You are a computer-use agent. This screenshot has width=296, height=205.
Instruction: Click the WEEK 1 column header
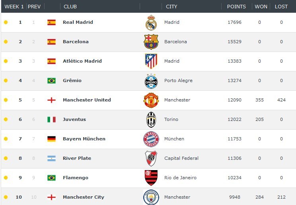pos(14,7)
